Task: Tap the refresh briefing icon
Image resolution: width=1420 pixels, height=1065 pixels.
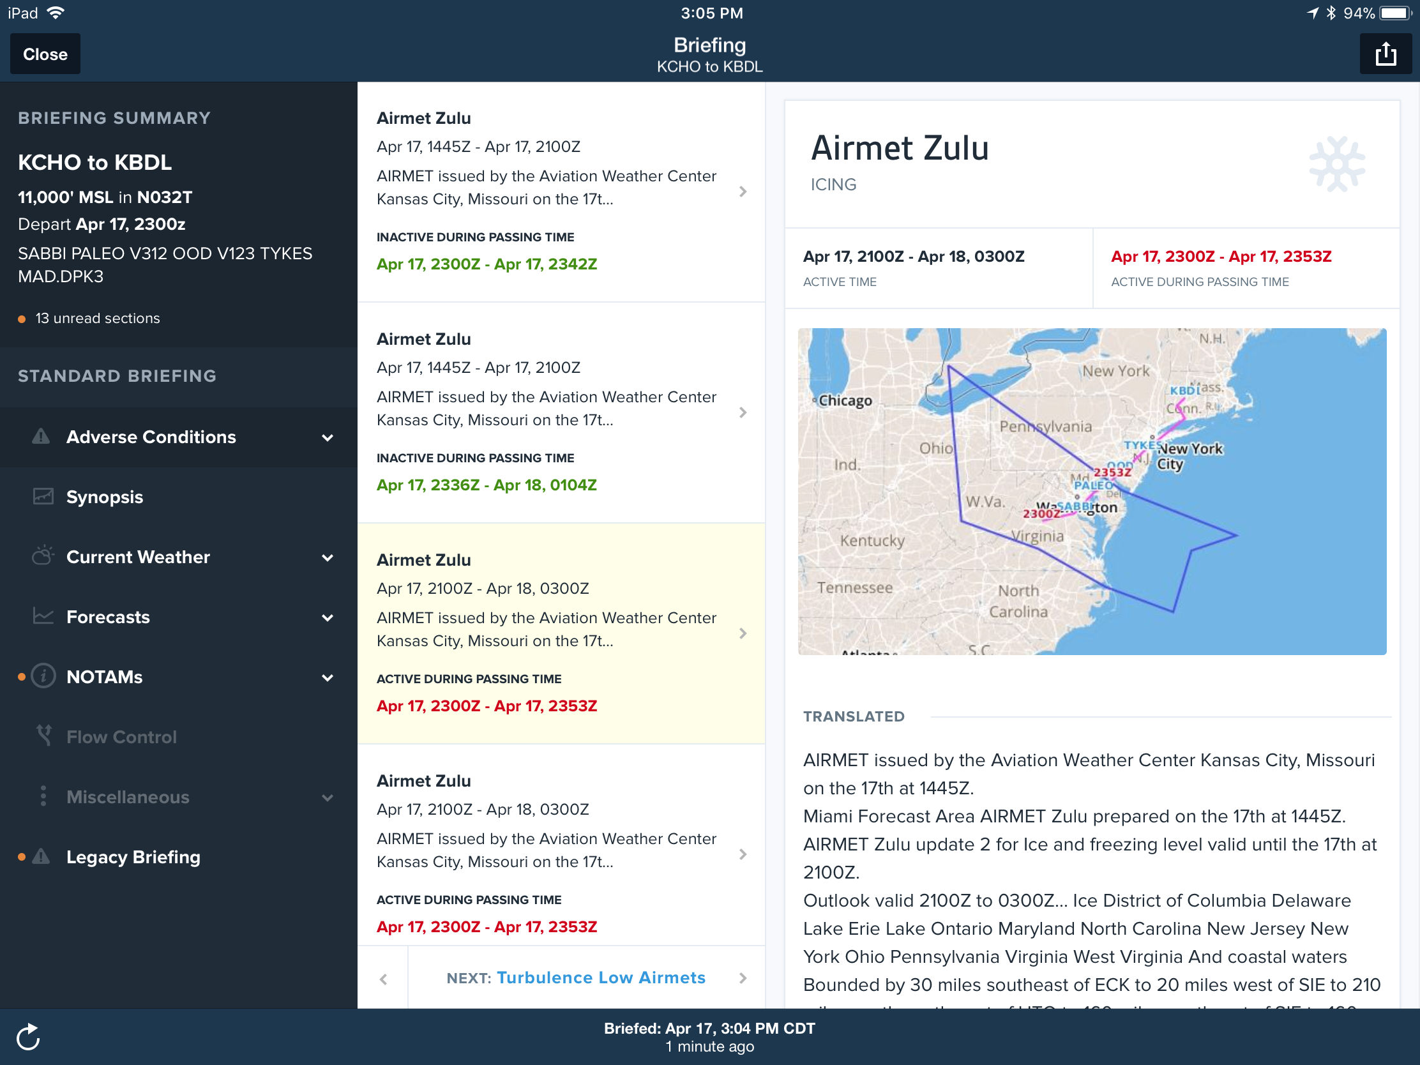Action: (28, 1037)
